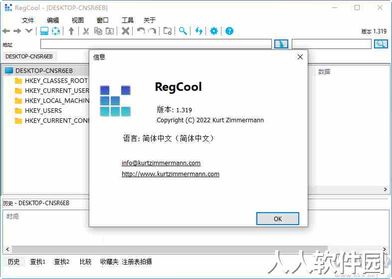The image size is (392, 279).
Task: Redo the action with the right curved arrow
Action: pyautogui.click(x=152, y=31)
